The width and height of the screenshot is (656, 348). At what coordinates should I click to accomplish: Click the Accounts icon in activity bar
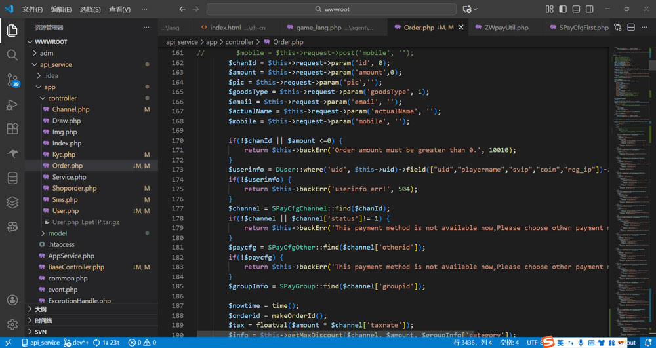pos(12,300)
